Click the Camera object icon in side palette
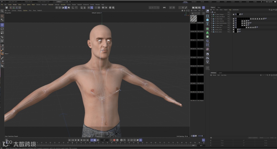 [x=207, y=58]
